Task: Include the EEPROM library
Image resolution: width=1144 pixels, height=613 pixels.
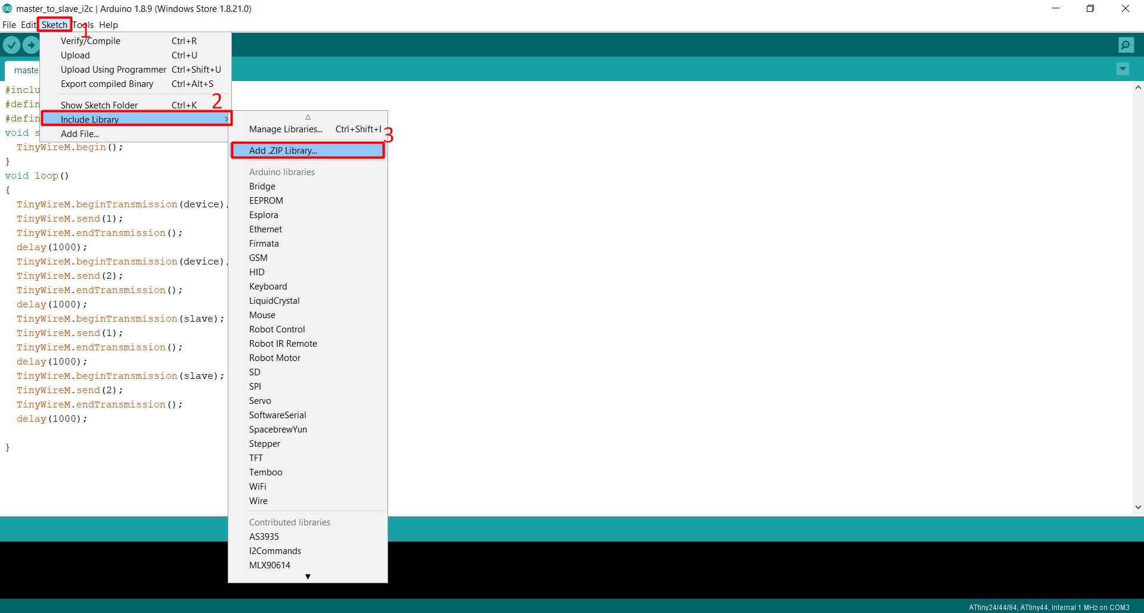Action: [308, 201]
